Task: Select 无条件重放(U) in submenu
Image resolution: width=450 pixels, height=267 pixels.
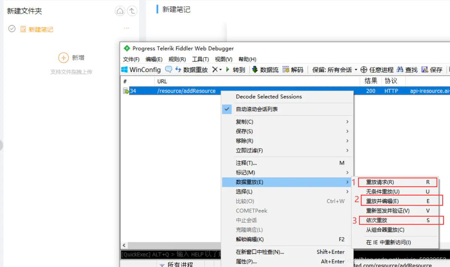Action: [x=395, y=192]
